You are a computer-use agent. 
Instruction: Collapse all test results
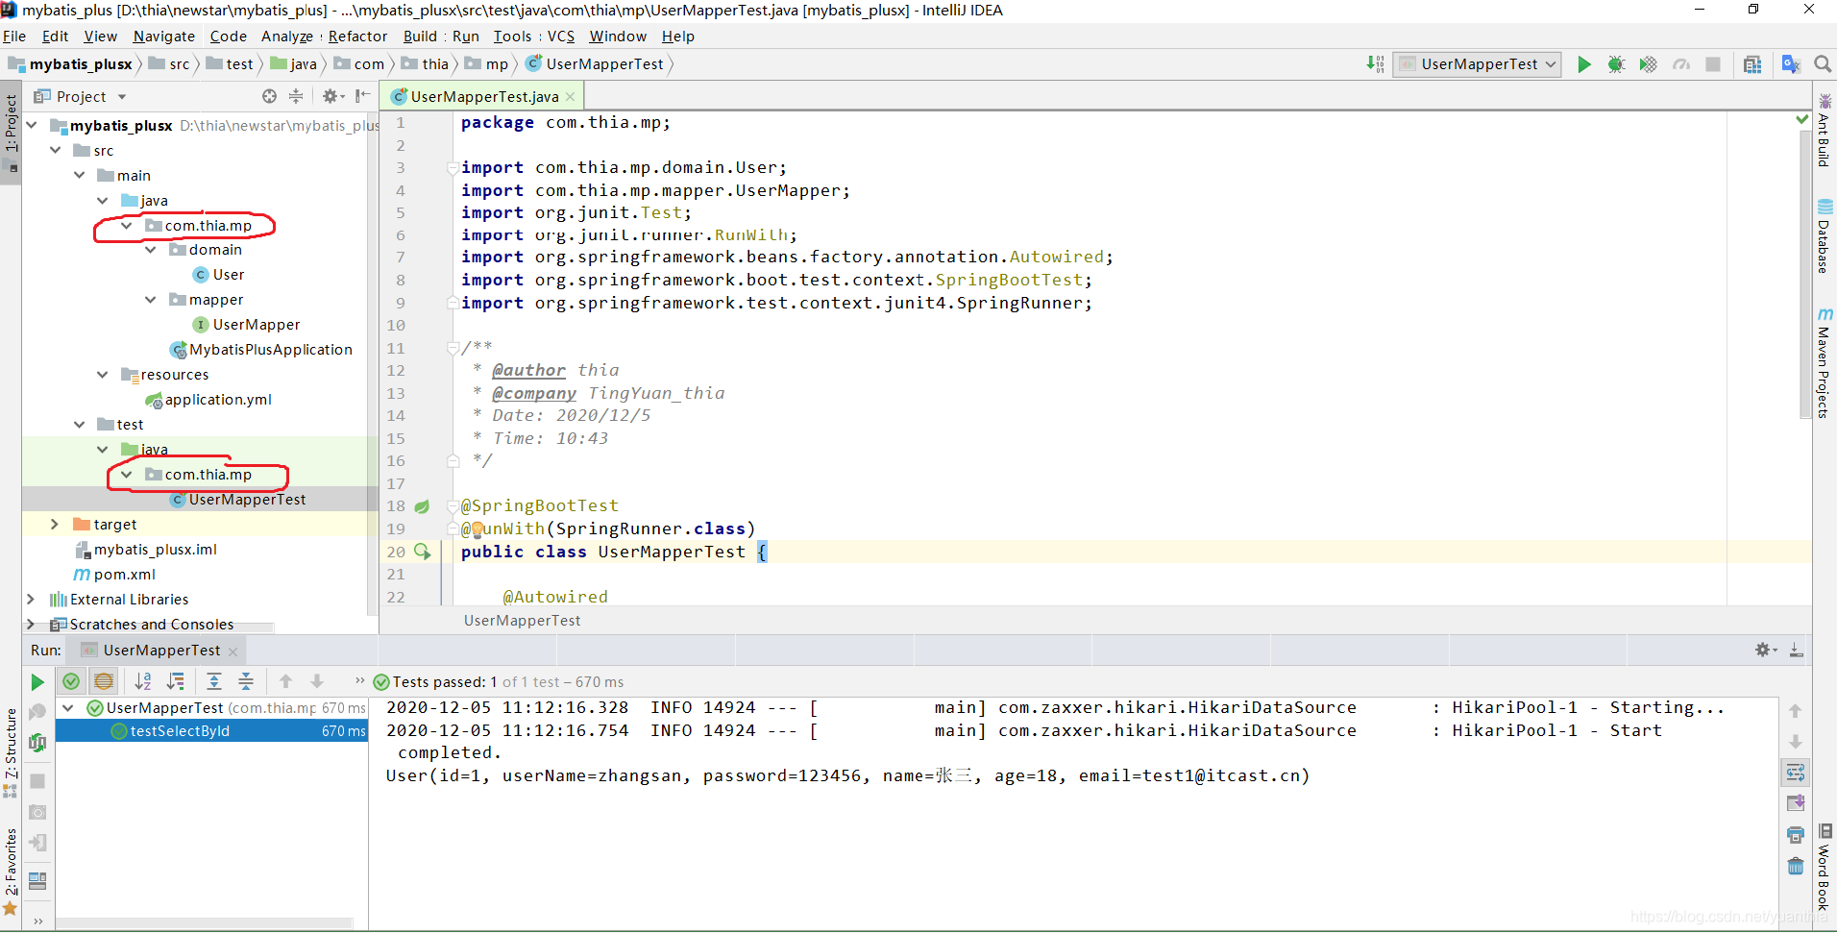pyautogui.click(x=246, y=682)
